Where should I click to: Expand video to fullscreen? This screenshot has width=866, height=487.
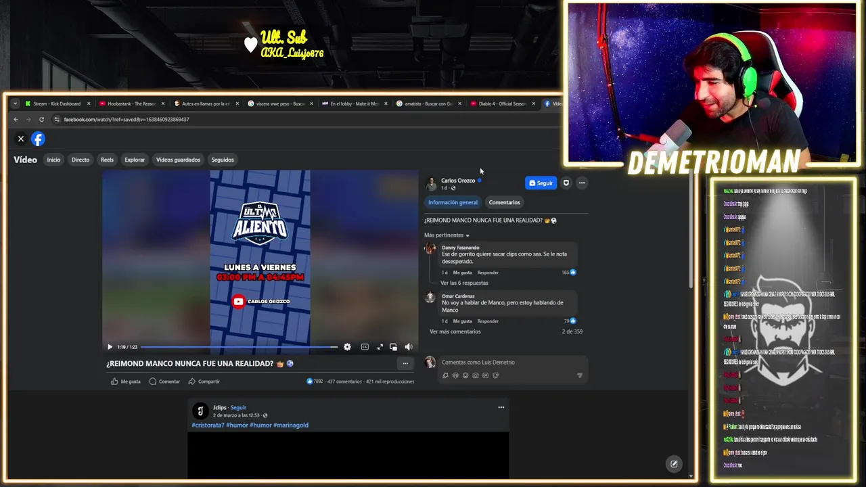[380, 347]
